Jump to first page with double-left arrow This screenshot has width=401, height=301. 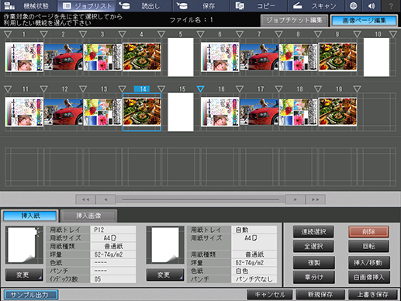click(x=85, y=199)
